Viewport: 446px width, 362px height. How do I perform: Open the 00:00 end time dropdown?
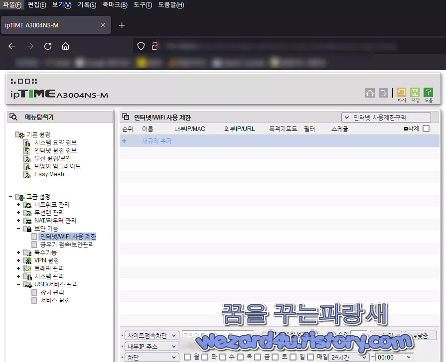tap(394, 357)
